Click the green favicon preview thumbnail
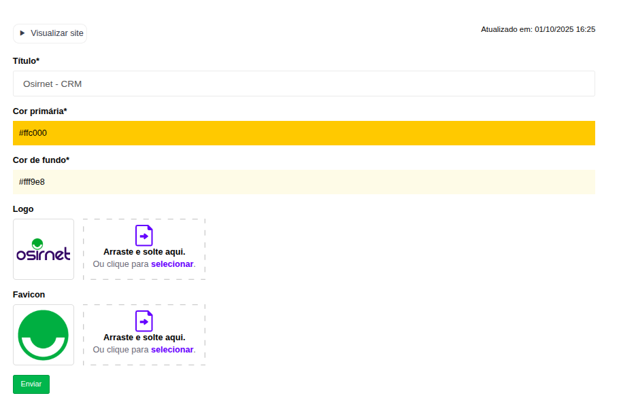The height and width of the screenshot is (417, 619). coord(44,335)
